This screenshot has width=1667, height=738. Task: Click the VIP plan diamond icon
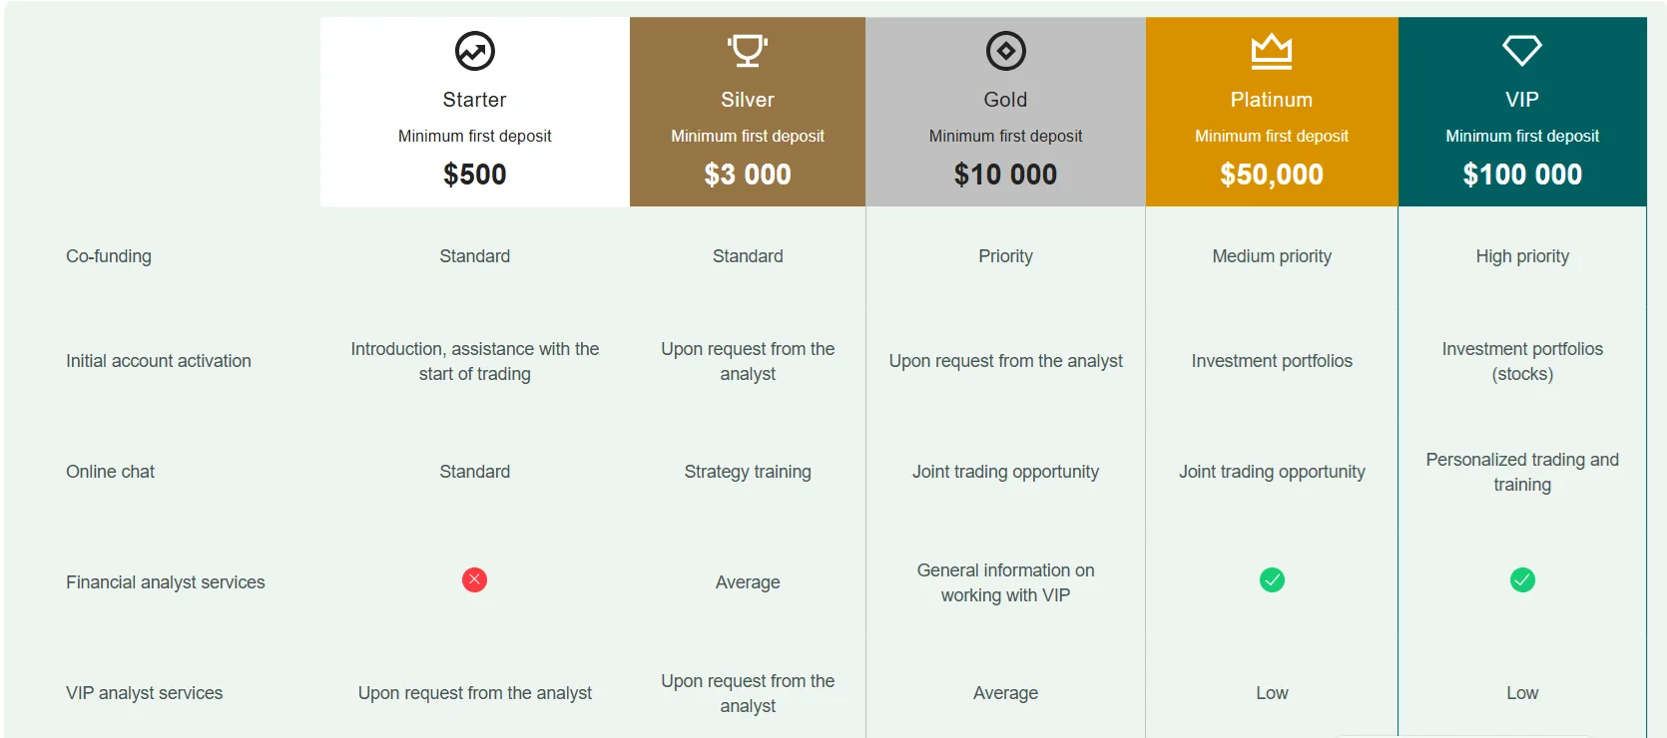[x=1522, y=50]
